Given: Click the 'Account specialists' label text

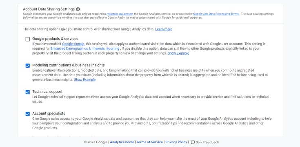Looking at the screenshot, I should [x=49, y=113].
